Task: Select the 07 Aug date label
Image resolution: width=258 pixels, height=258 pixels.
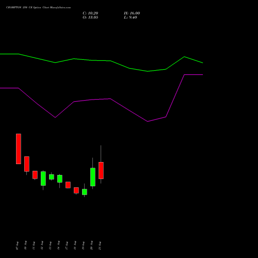Action: click(17, 246)
